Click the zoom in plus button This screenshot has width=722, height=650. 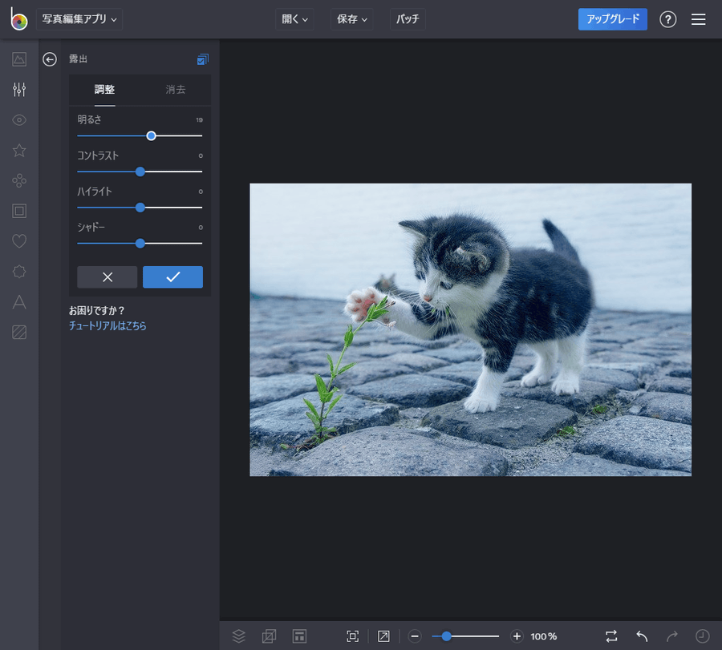(x=517, y=636)
